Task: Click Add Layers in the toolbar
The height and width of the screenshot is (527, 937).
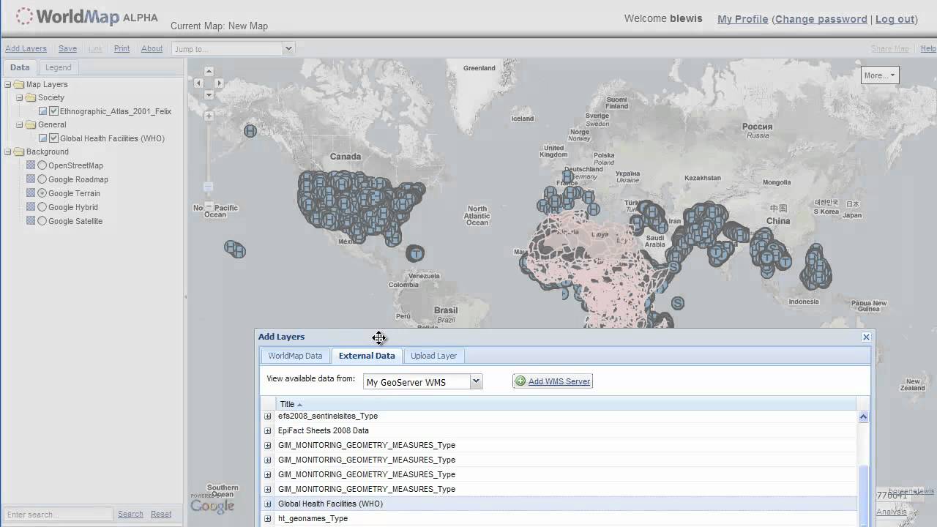Action: (26, 48)
